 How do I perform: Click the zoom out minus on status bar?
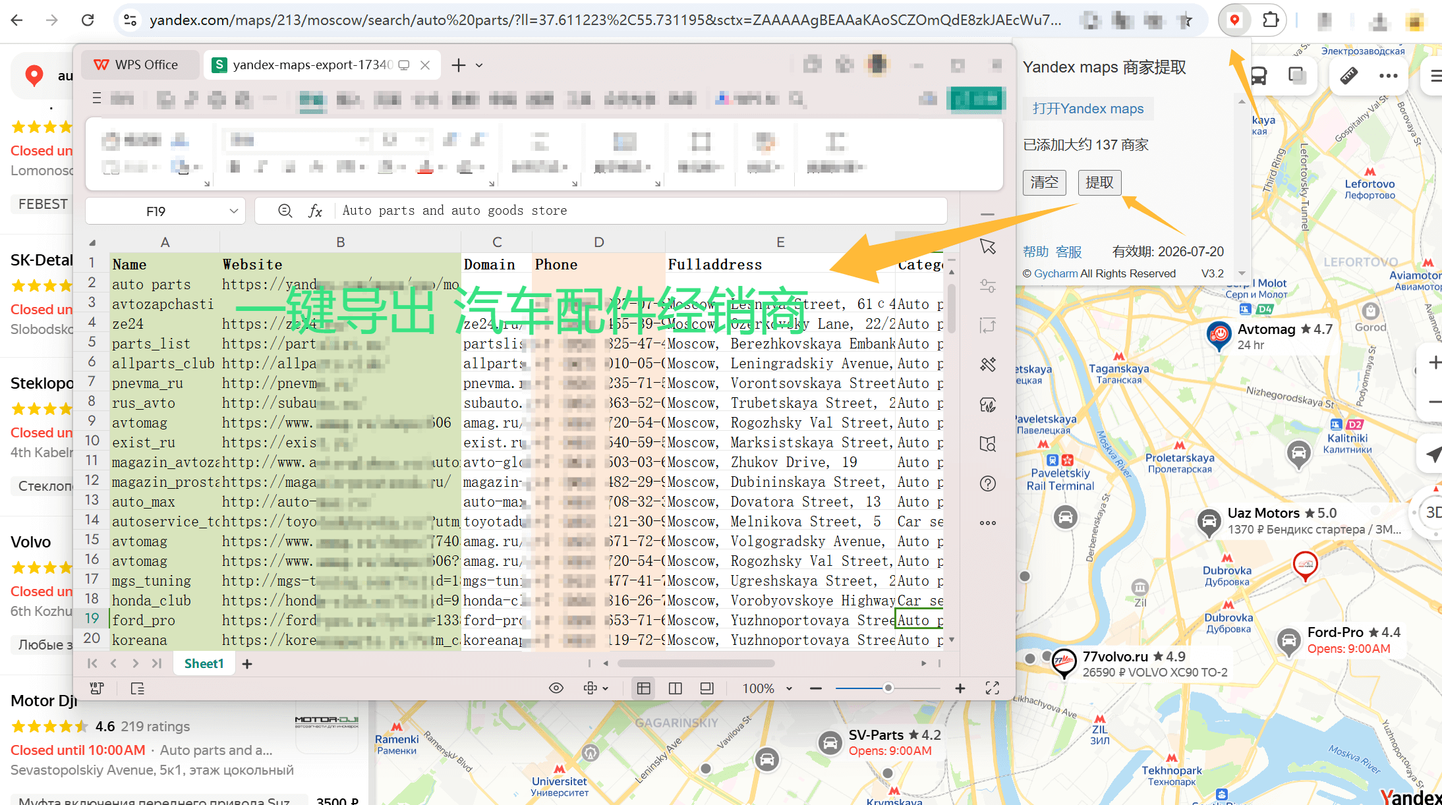[x=816, y=688]
